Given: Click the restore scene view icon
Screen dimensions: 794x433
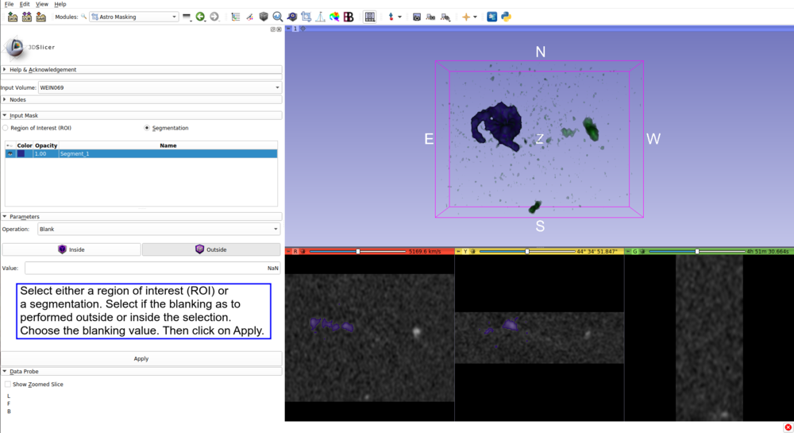Looking at the screenshot, I should (x=445, y=17).
